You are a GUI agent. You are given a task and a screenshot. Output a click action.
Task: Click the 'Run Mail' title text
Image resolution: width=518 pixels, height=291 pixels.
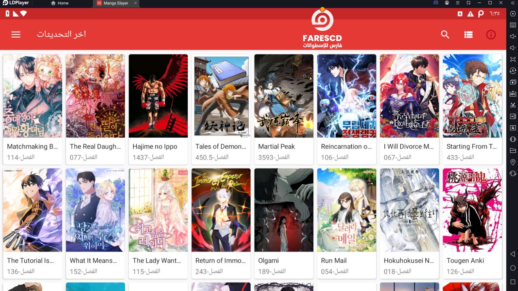pos(334,261)
